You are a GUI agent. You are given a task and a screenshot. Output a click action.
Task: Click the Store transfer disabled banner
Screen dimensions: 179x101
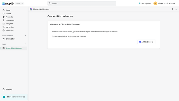pyautogui.click(x=14, y=97)
